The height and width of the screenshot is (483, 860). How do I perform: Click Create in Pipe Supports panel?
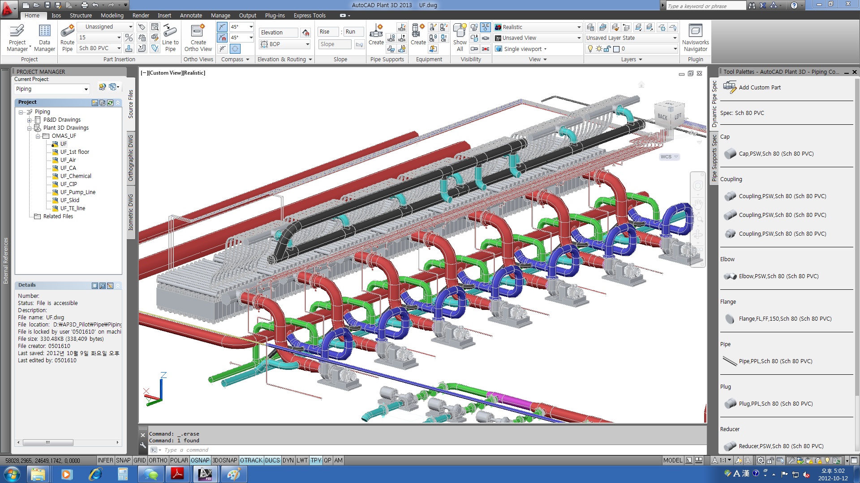tap(376, 35)
